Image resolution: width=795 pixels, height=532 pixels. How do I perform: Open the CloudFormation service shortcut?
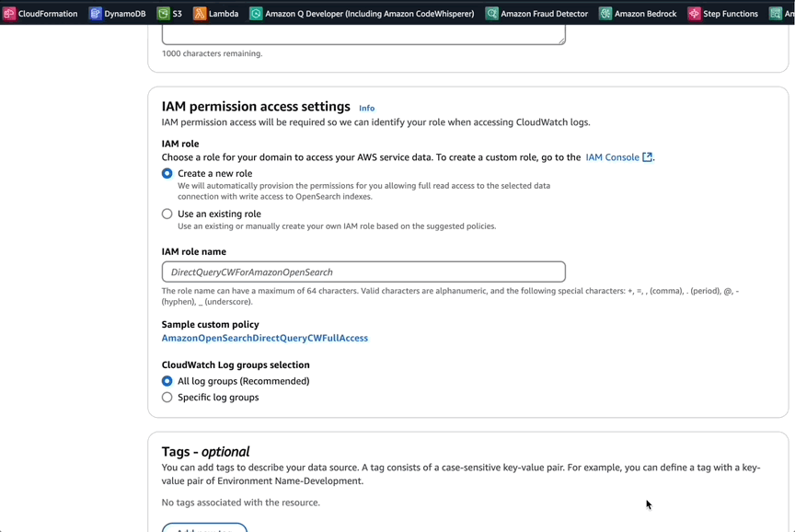tap(41, 13)
